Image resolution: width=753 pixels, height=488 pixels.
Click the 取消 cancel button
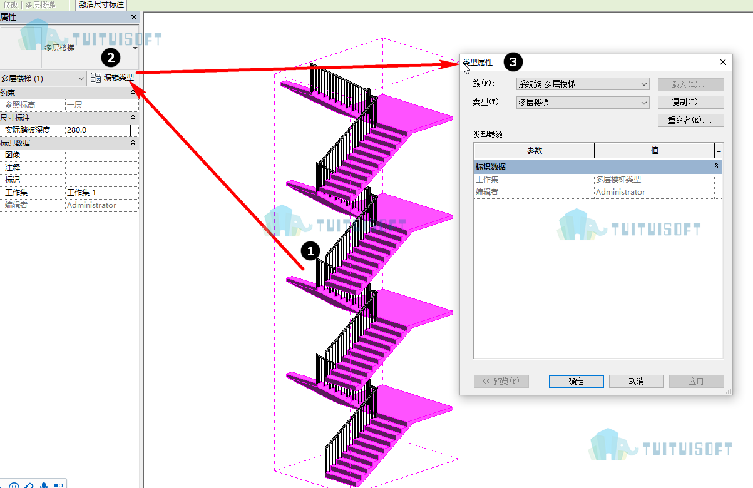point(637,381)
